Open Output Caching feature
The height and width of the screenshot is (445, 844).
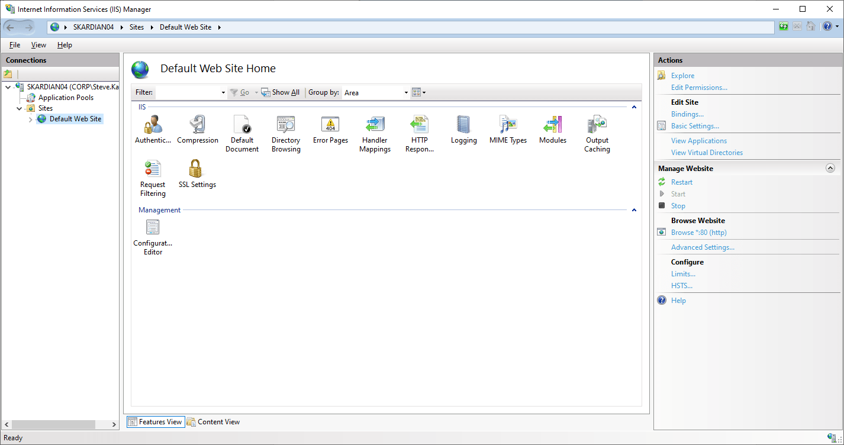coord(597,134)
